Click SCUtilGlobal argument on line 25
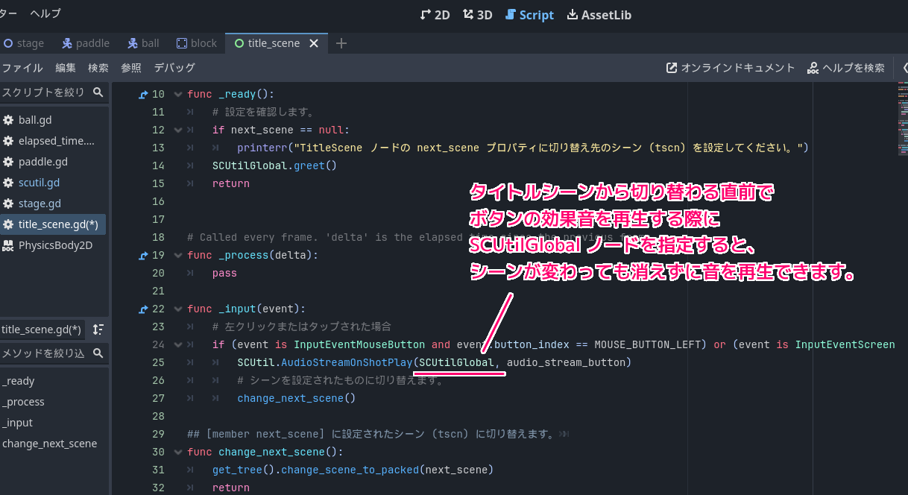The image size is (908, 495). point(456,363)
